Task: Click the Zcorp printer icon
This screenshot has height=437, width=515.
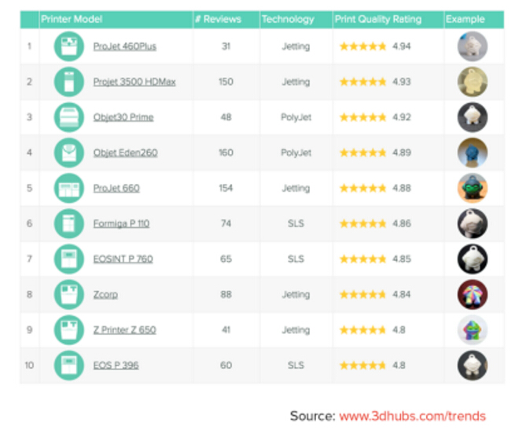Action: (x=69, y=295)
